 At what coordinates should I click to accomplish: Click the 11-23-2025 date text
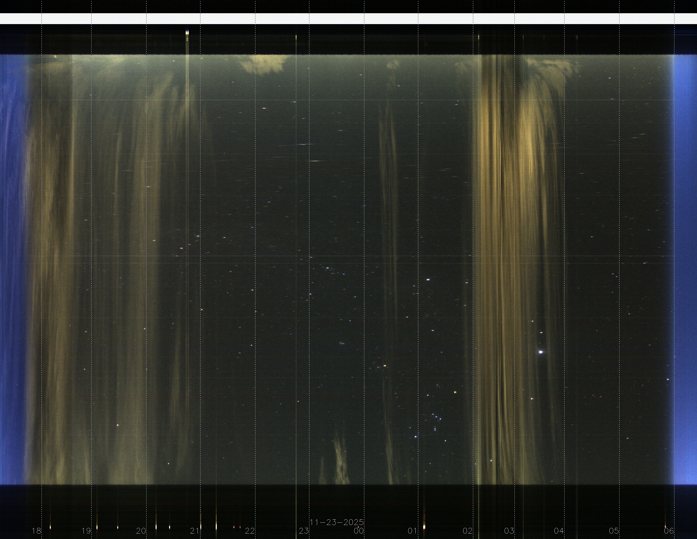click(337, 522)
